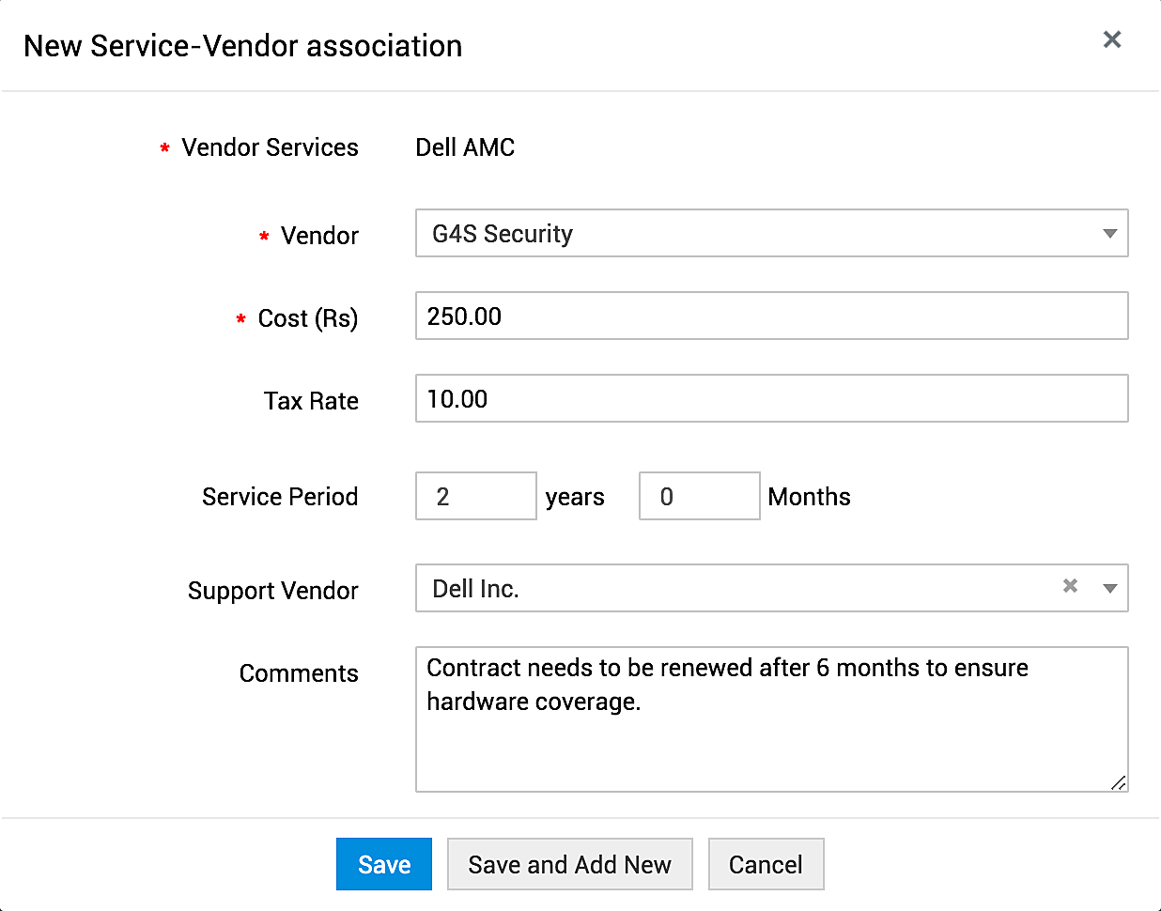1161x911 pixels.
Task: Click the Cost (Rs) label
Action: [x=308, y=318]
